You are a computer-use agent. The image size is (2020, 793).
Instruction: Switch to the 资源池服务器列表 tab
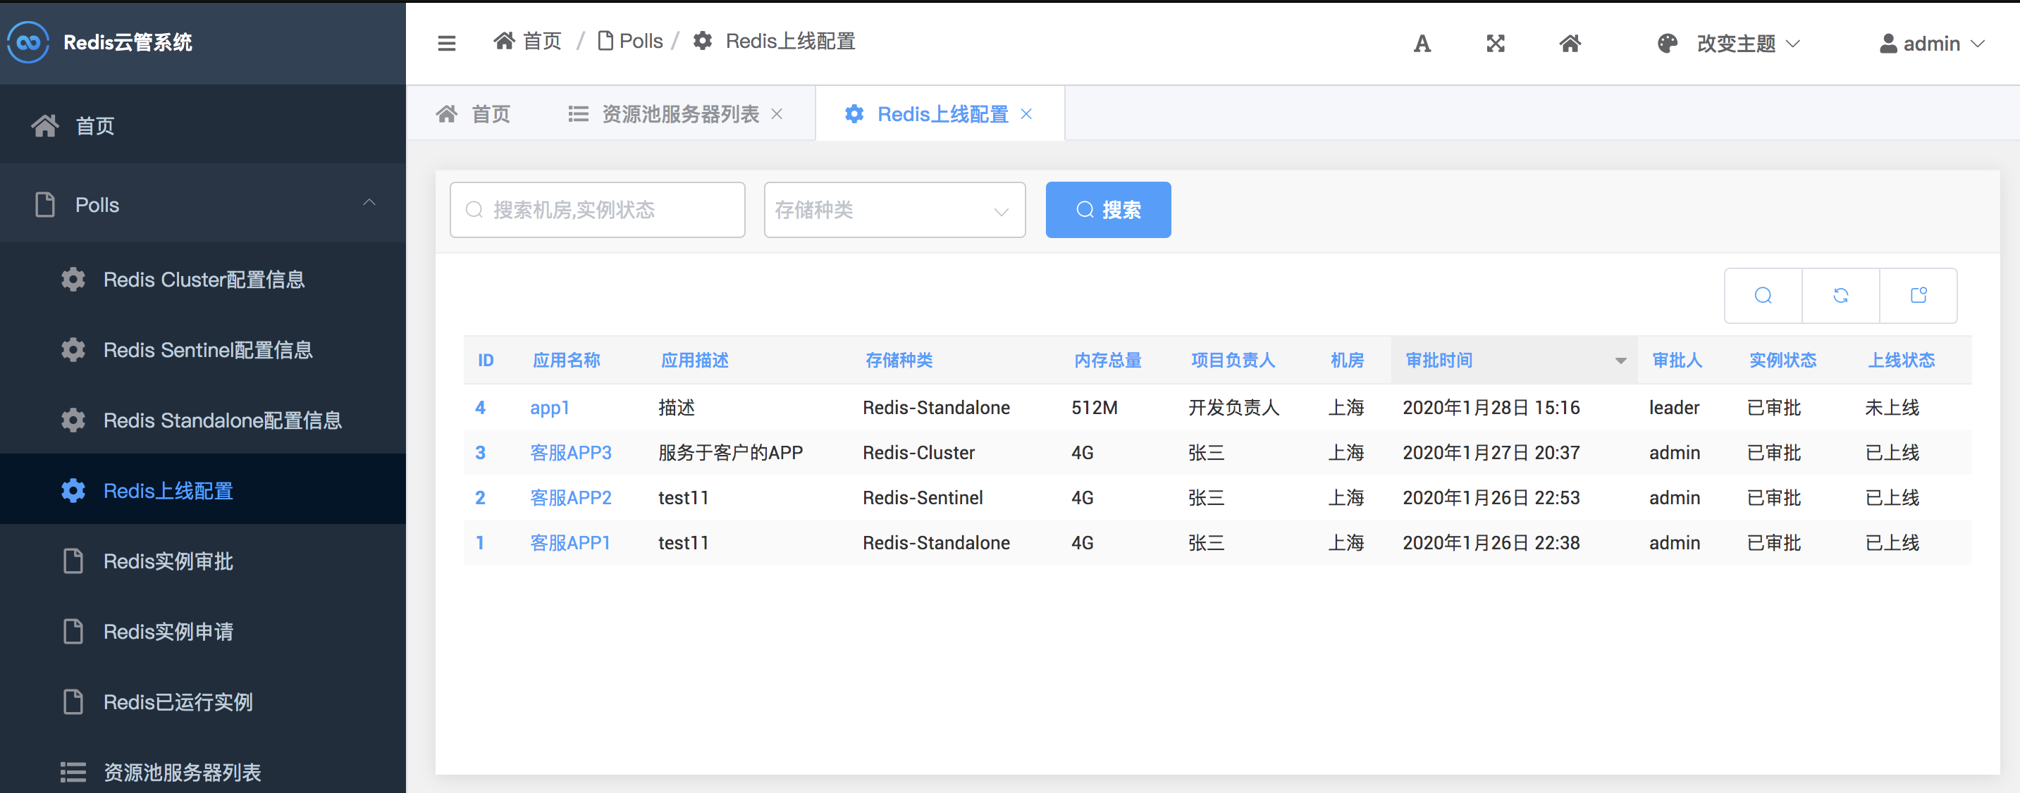click(679, 114)
